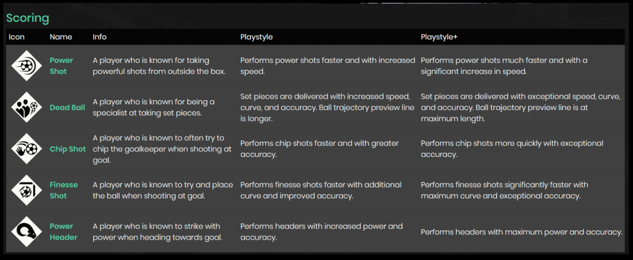The image size is (633, 260).
Task: Open the Dead Ball name link
Action: [x=67, y=107]
